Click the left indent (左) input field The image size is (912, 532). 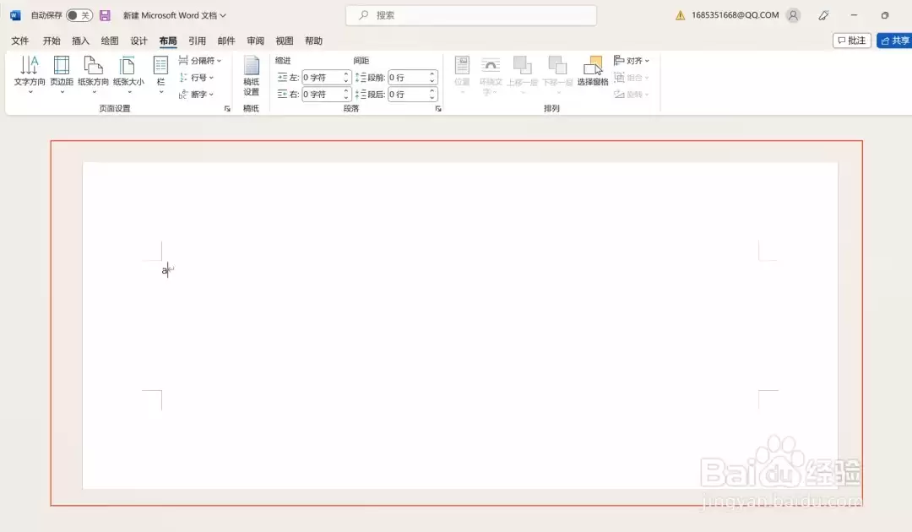(323, 78)
